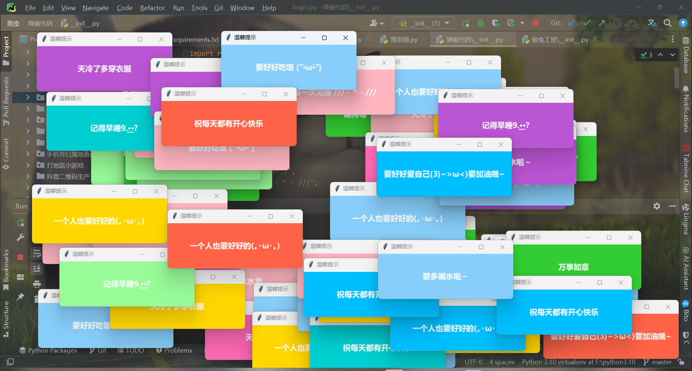Open the Tools menu
This screenshot has width=692, height=371.
pos(199,8)
